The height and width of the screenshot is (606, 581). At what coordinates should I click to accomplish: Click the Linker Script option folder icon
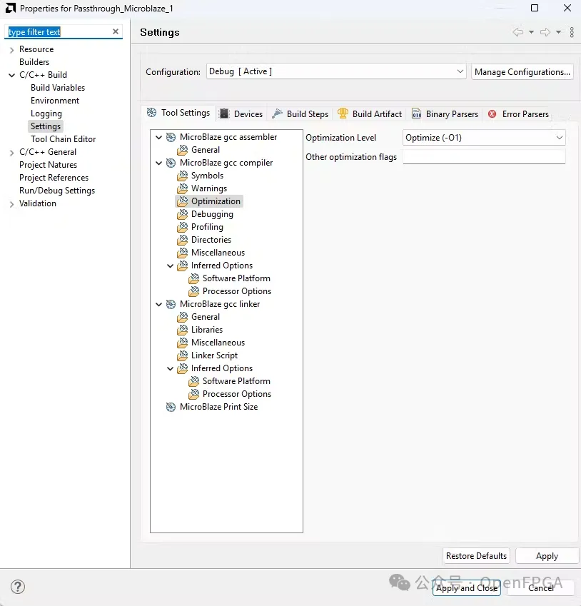tap(183, 355)
